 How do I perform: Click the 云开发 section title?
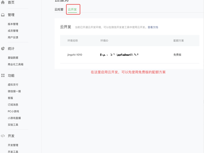(66, 27)
